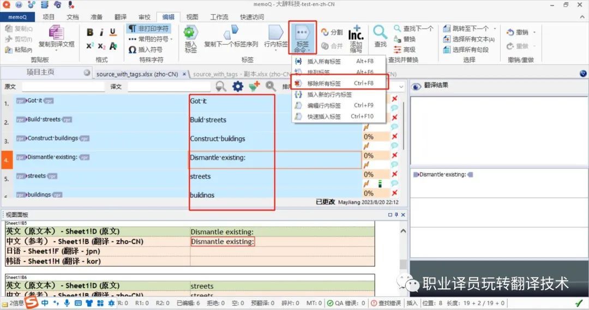Close the 视图面板 panel
589x310 pixels.
click(x=403, y=215)
